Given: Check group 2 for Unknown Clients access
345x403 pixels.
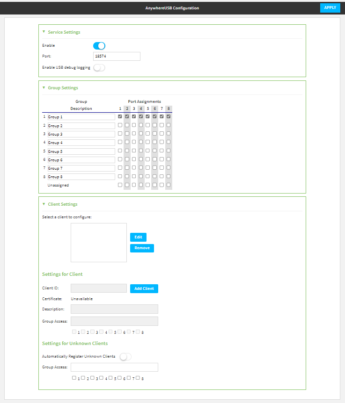Looking at the screenshot, I should (83, 378).
